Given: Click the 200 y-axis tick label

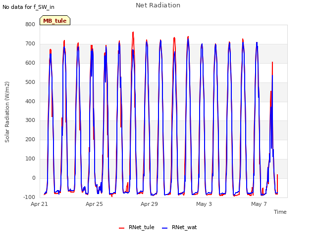Looking at the screenshot, I should click(x=30, y=139).
